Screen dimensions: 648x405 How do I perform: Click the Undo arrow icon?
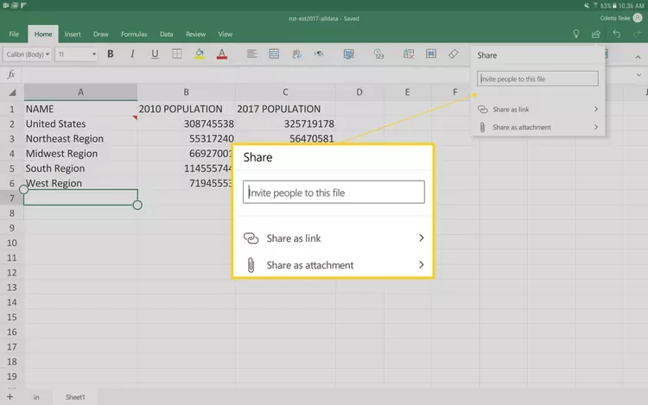616,34
